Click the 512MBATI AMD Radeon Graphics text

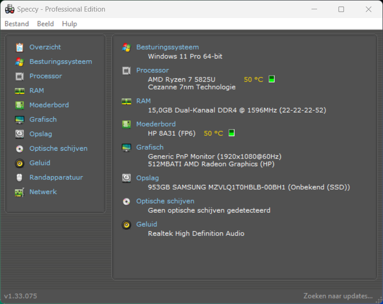coord(211,164)
